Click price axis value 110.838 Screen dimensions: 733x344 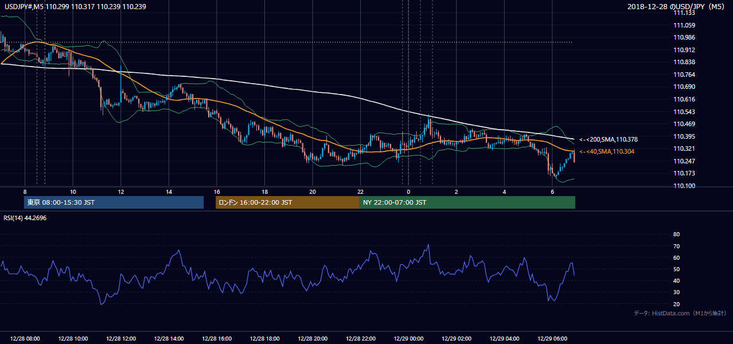click(x=684, y=62)
